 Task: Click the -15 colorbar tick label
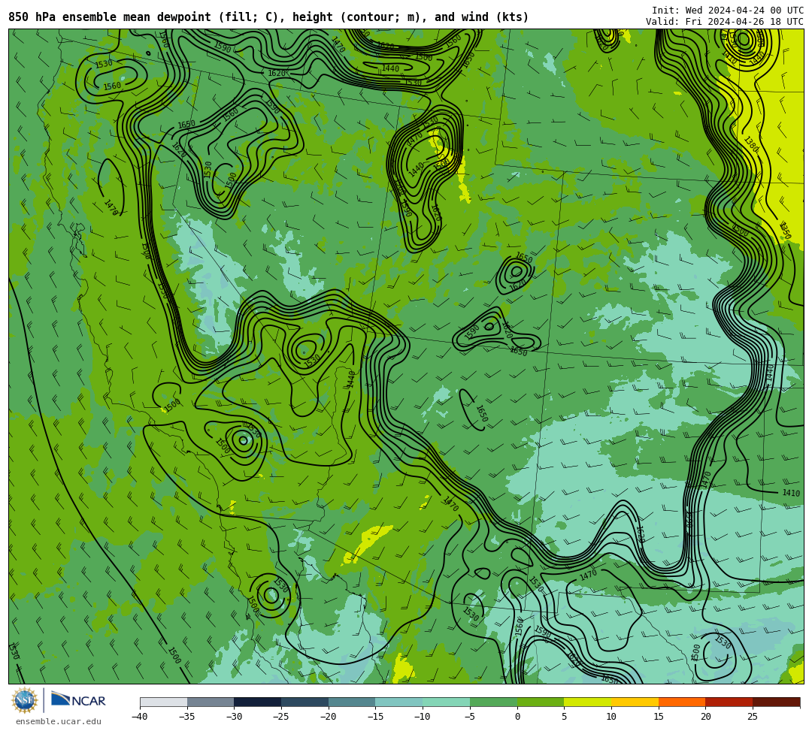375,717
